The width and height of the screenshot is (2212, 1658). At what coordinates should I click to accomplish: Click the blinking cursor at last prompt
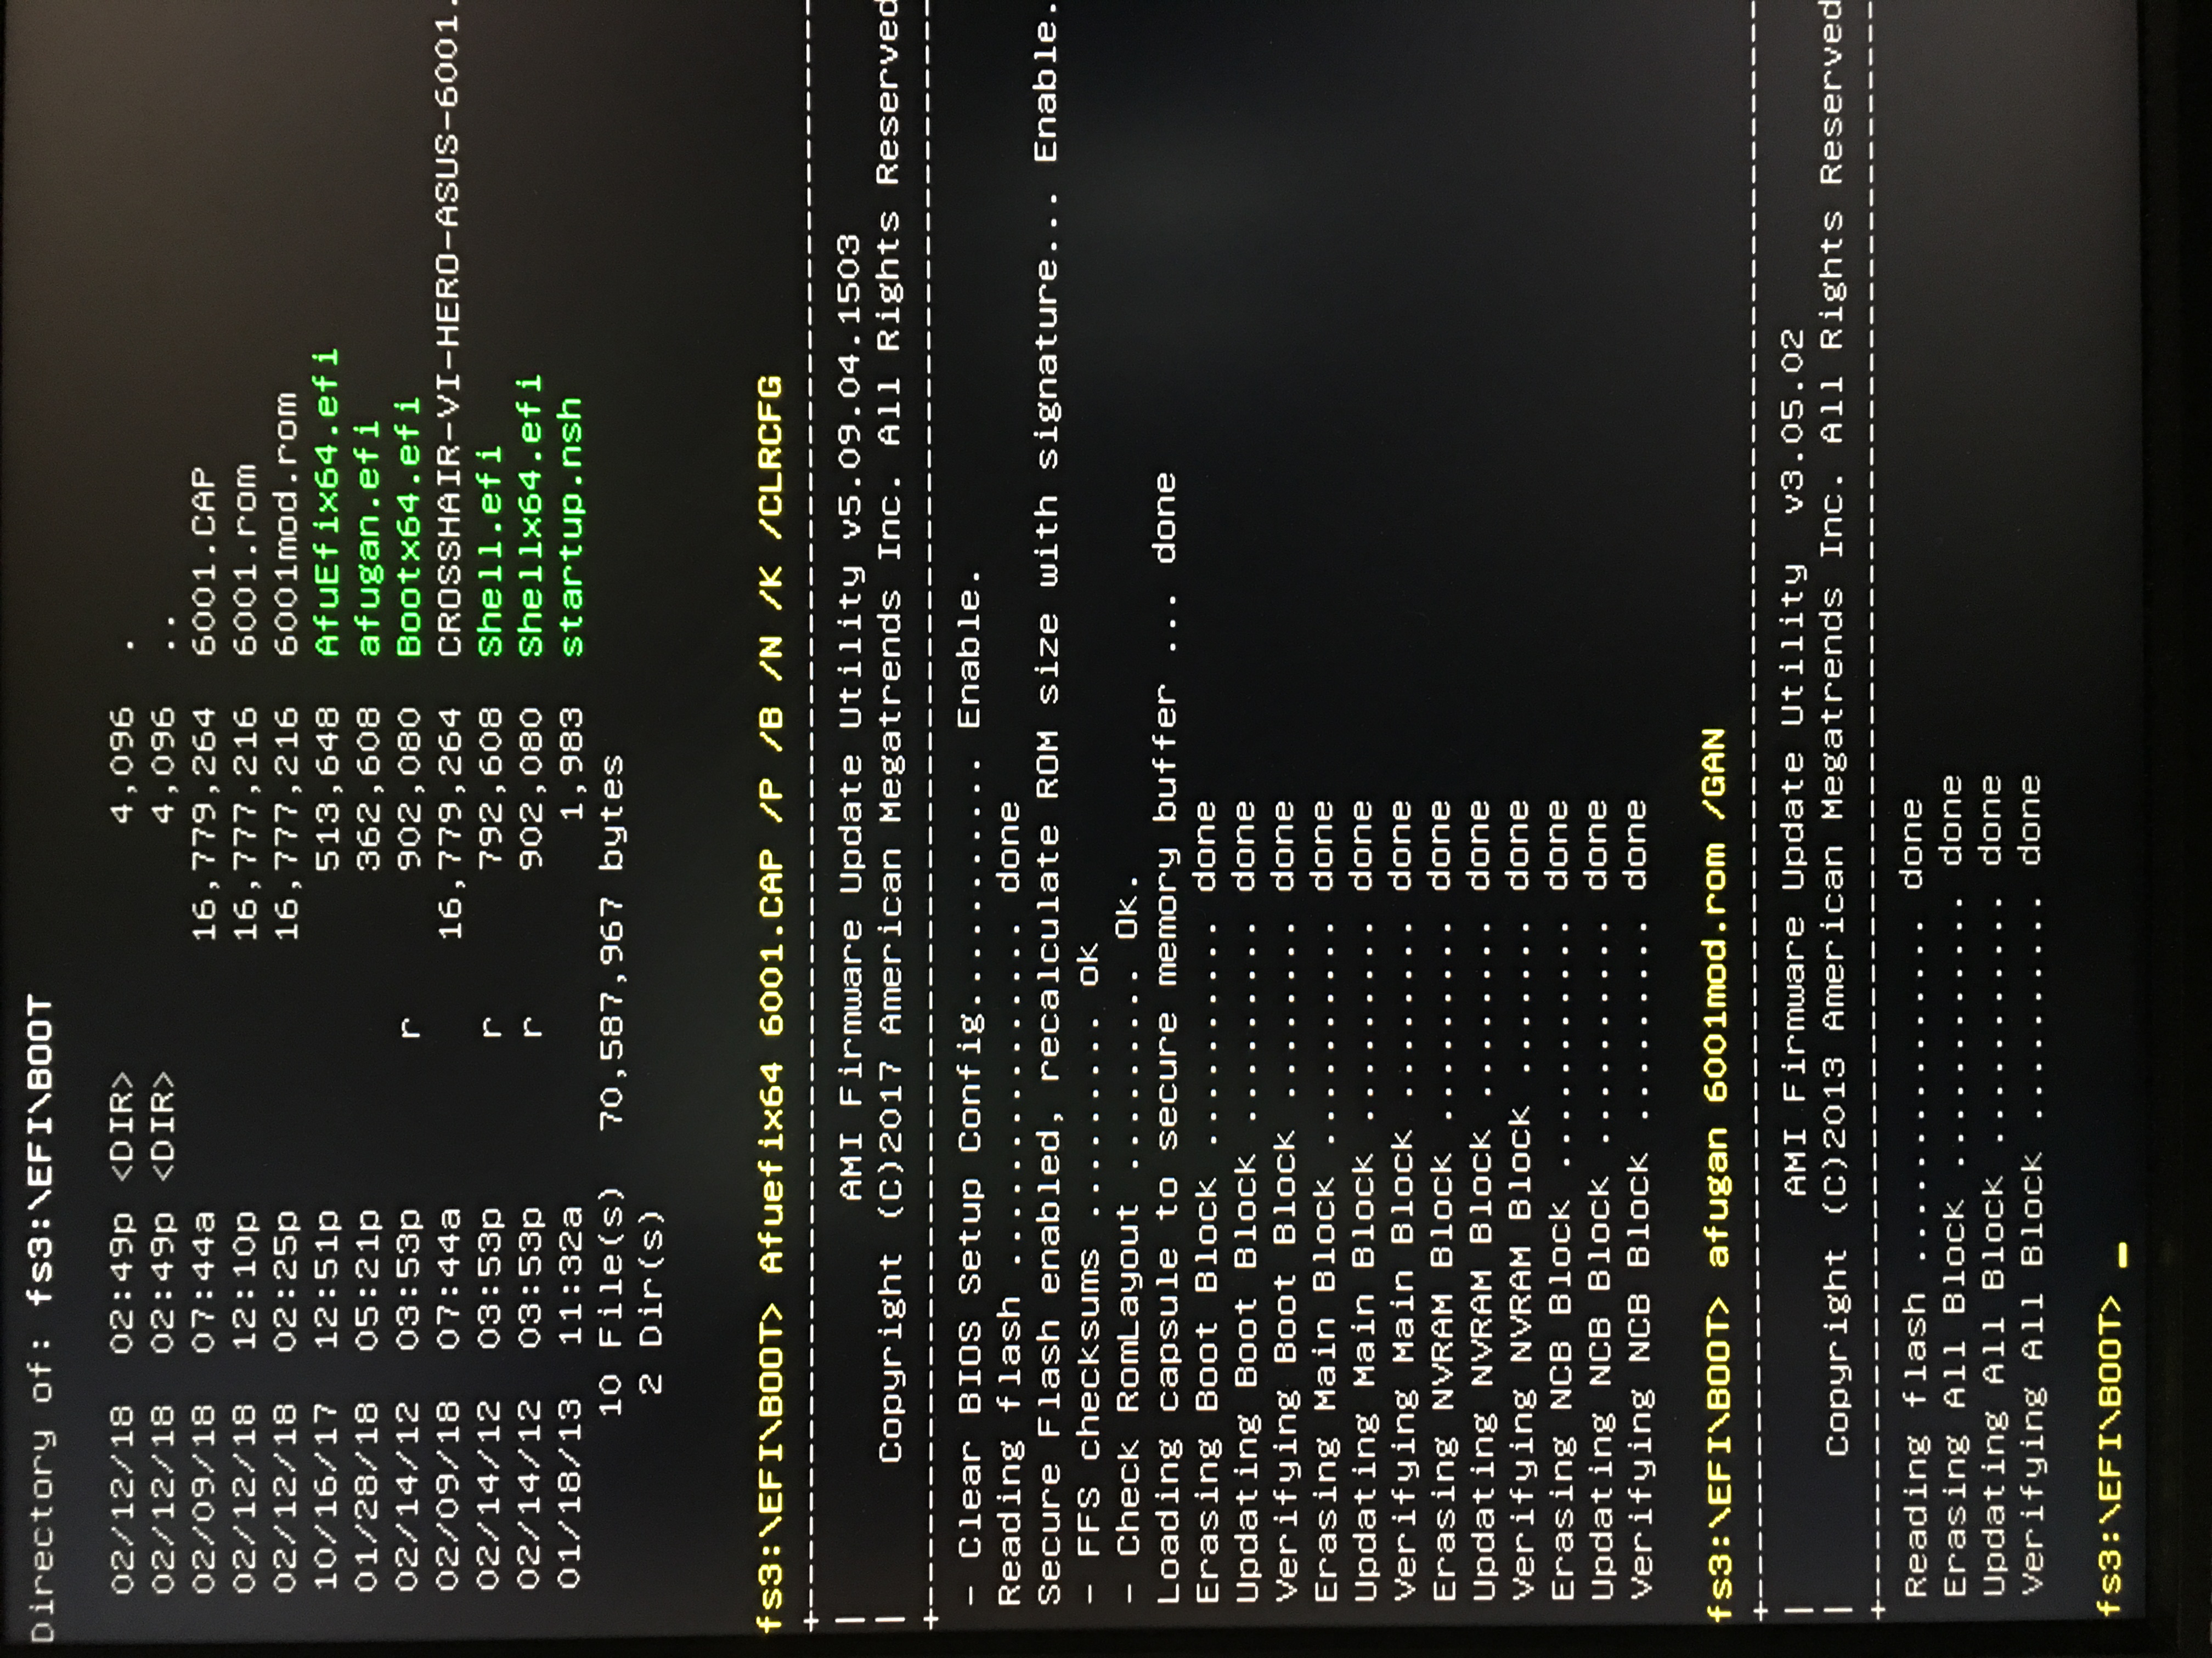coord(2122,1254)
